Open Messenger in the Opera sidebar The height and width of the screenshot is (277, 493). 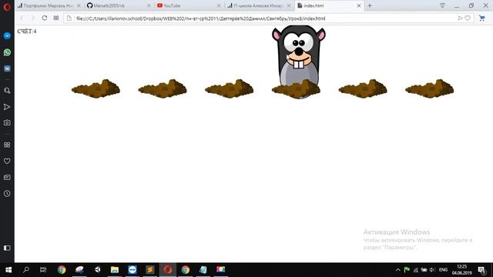(x=7, y=36)
